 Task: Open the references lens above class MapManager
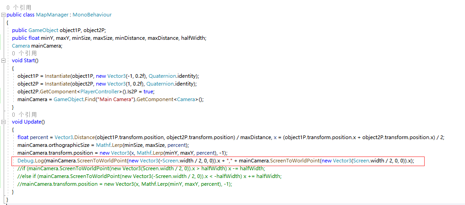point(19,7)
